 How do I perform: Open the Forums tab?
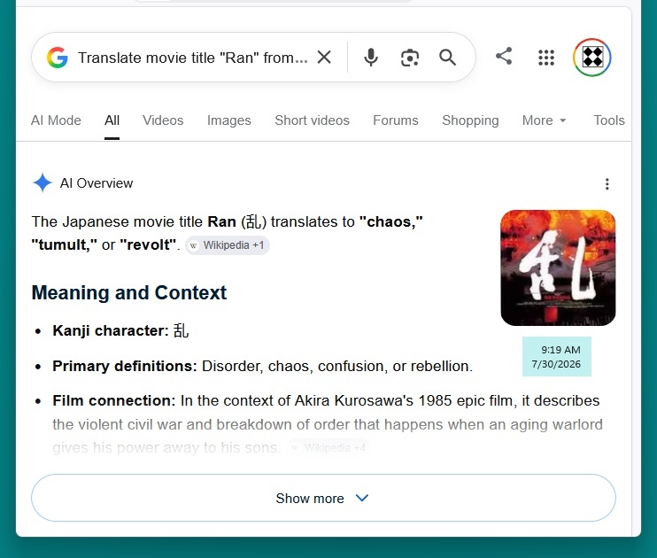pos(396,120)
